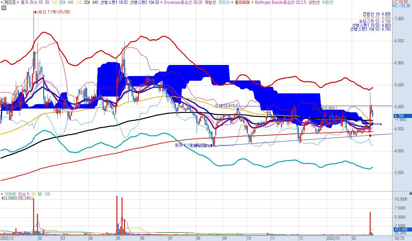Toggle the square marker before 거래량

coord(2,194)
